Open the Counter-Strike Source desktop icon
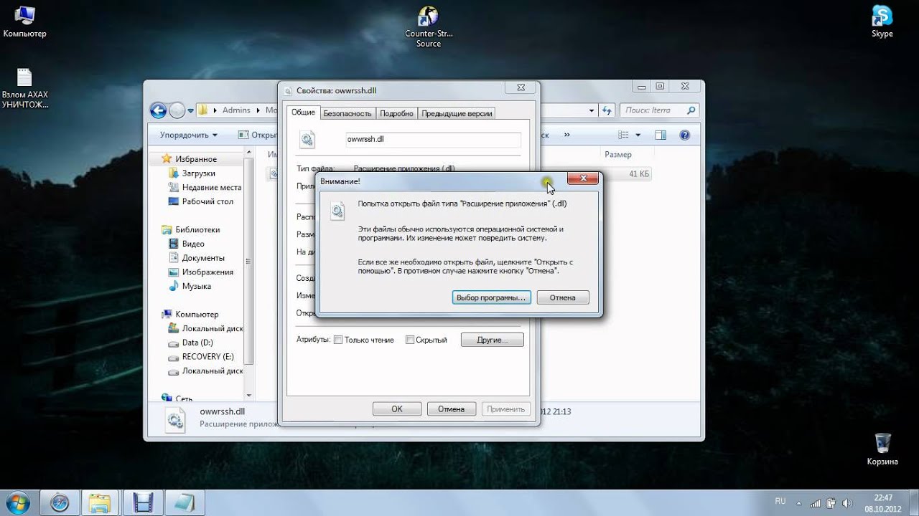Screen dimensions: 919x516 click(x=429, y=27)
